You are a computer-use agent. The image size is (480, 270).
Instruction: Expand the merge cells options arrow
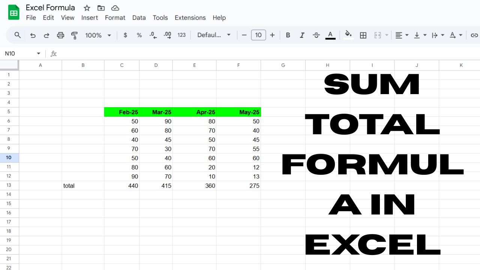click(387, 35)
